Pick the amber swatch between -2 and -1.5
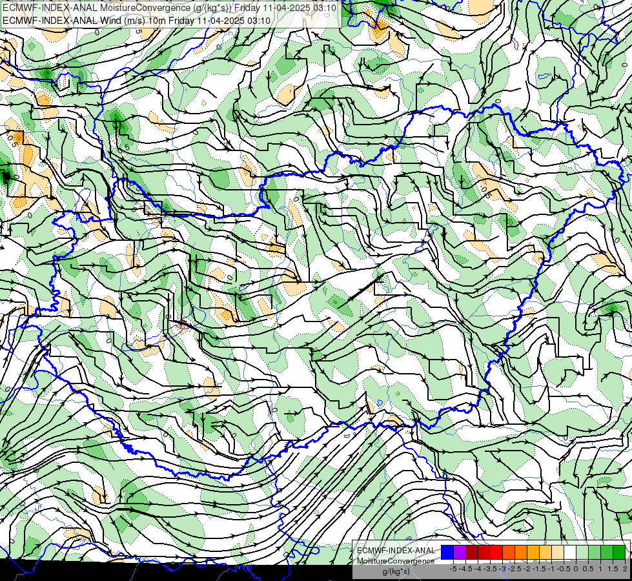632x581 pixels. pyautogui.click(x=533, y=552)
